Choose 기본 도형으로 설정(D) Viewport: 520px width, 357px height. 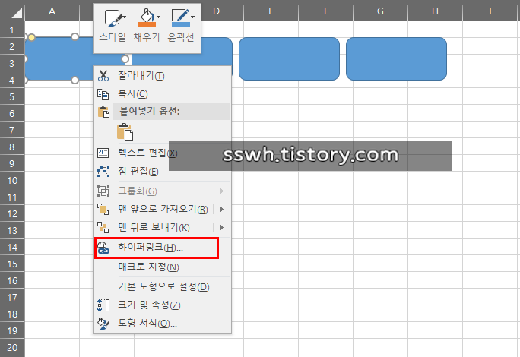pyautogui.click(x=162, y=286)
